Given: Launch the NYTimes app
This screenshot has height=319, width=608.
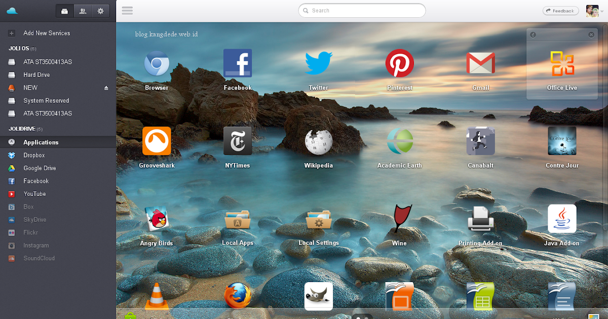Looking at the screenshot, I should [x=238, y=141].
